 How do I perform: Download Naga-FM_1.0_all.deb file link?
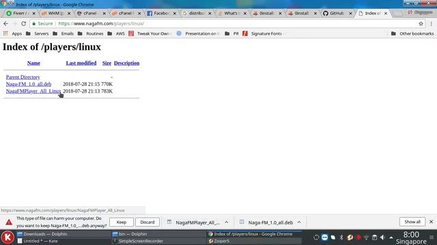(29, 84)
